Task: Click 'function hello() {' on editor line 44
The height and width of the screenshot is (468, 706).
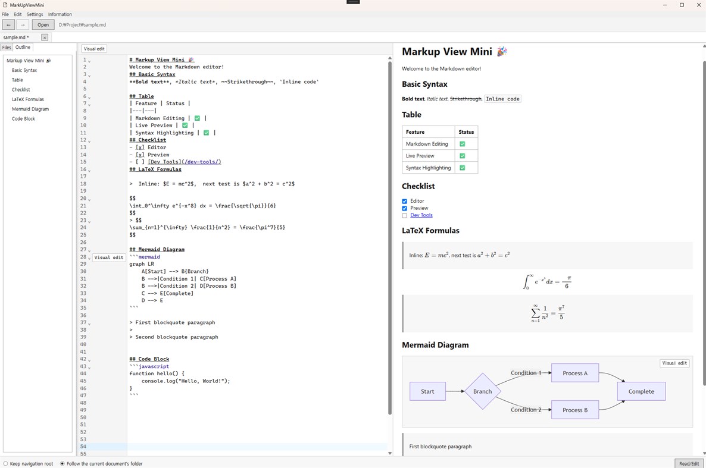Action: [x=157, y=373]
